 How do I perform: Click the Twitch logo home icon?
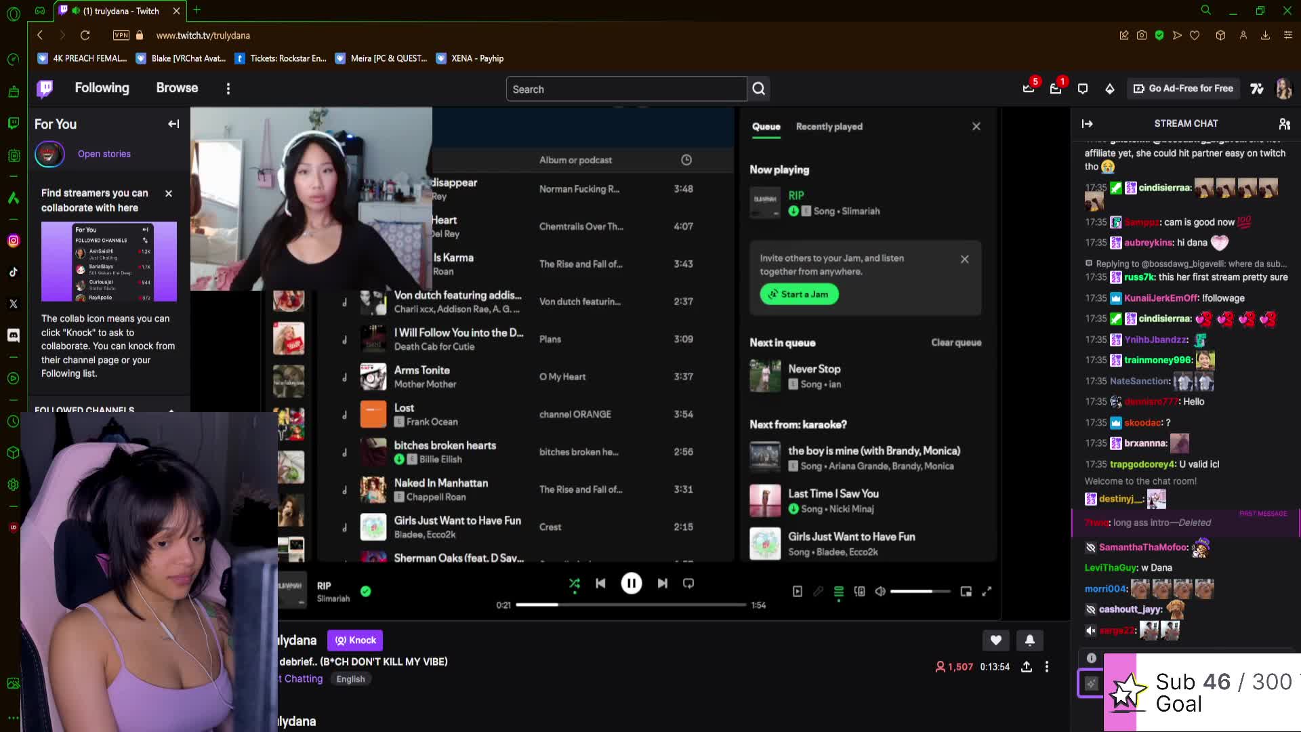[x=45, y=89]
